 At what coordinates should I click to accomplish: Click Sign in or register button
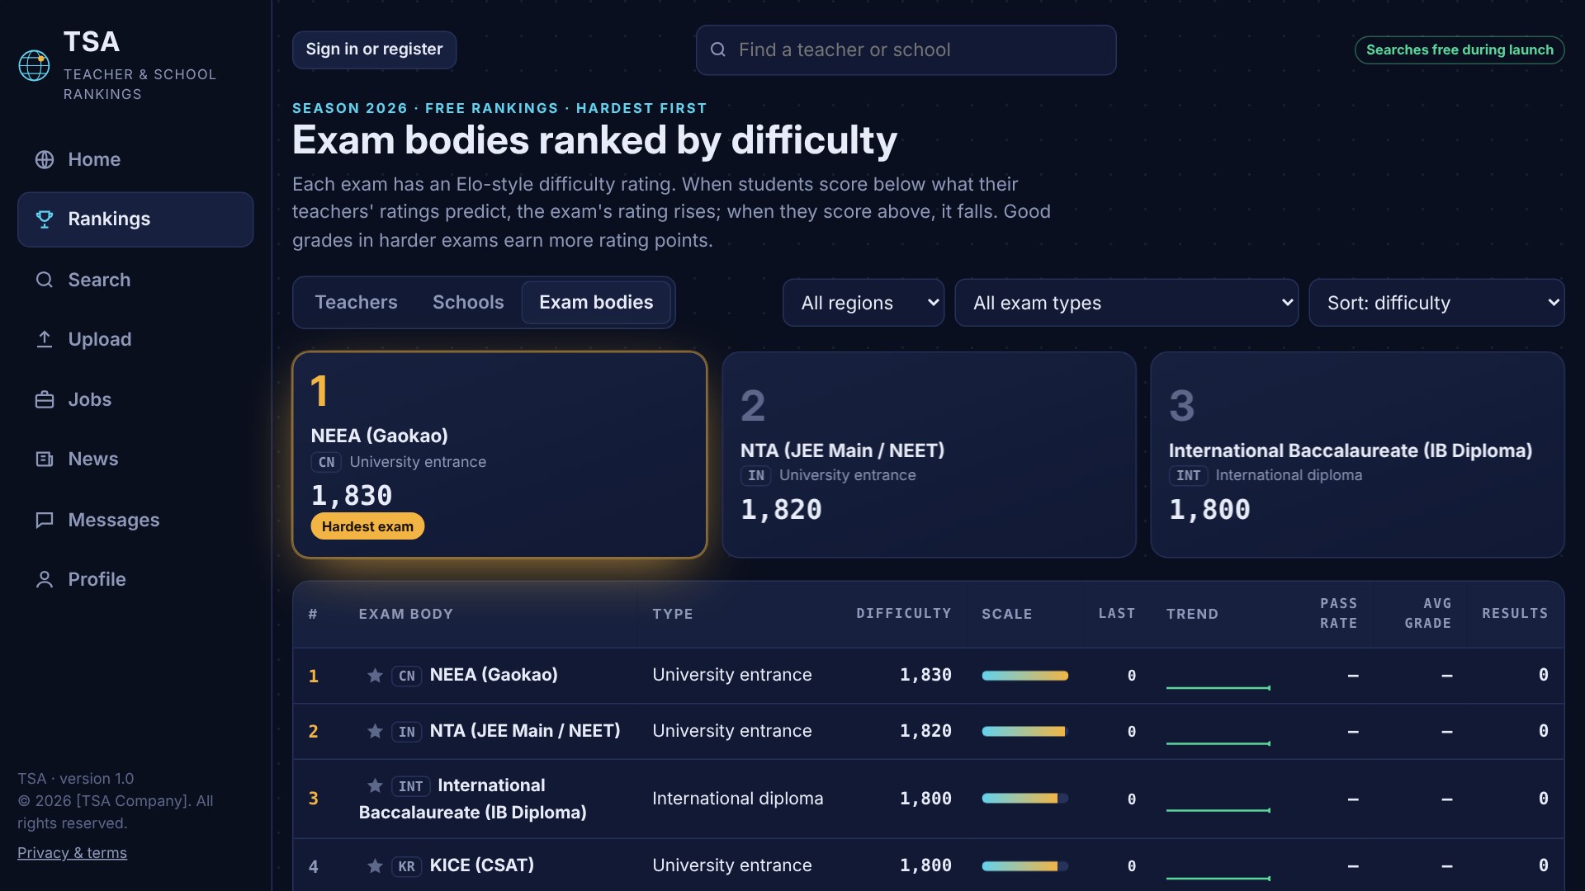click(x=374, y=49)
